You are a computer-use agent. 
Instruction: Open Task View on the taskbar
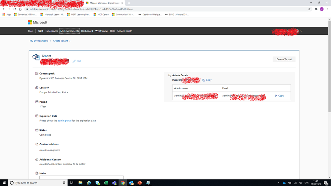[71, 183]
